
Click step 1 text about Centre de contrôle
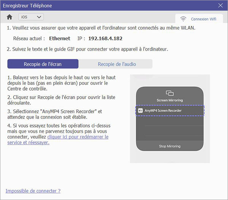click(x=62, y=83)
